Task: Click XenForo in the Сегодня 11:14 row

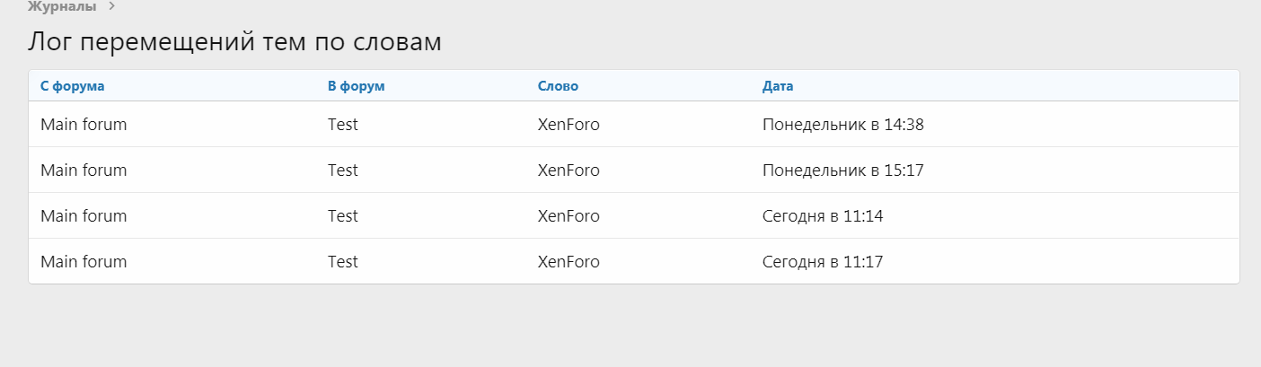Action: [569, 216]
